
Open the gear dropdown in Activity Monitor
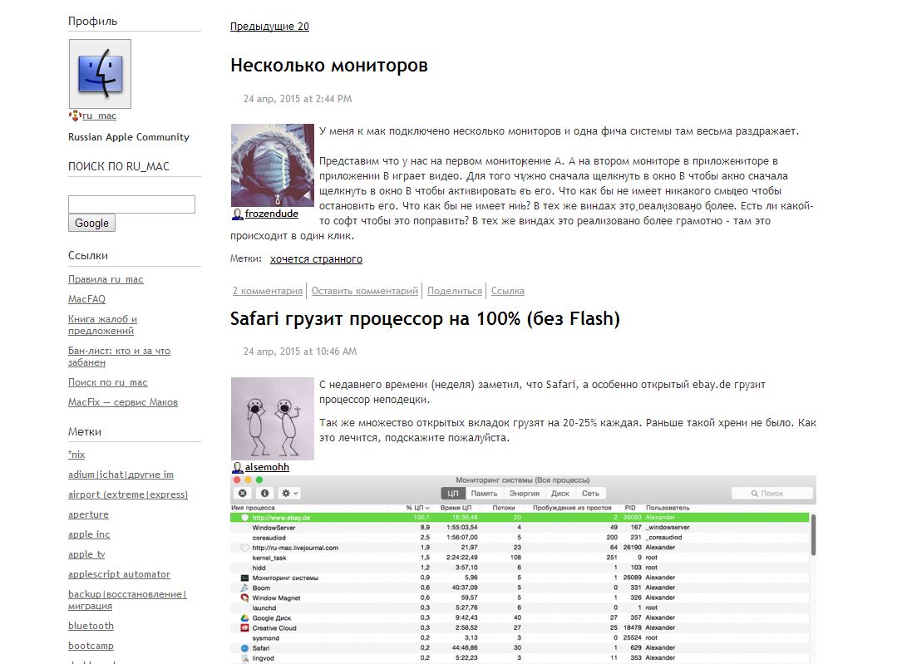click(x=290, y=493)
